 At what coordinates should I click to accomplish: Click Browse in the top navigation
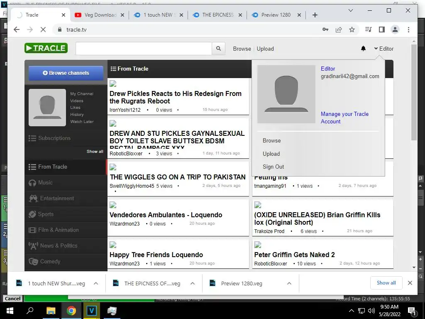[x=242, y=49]
